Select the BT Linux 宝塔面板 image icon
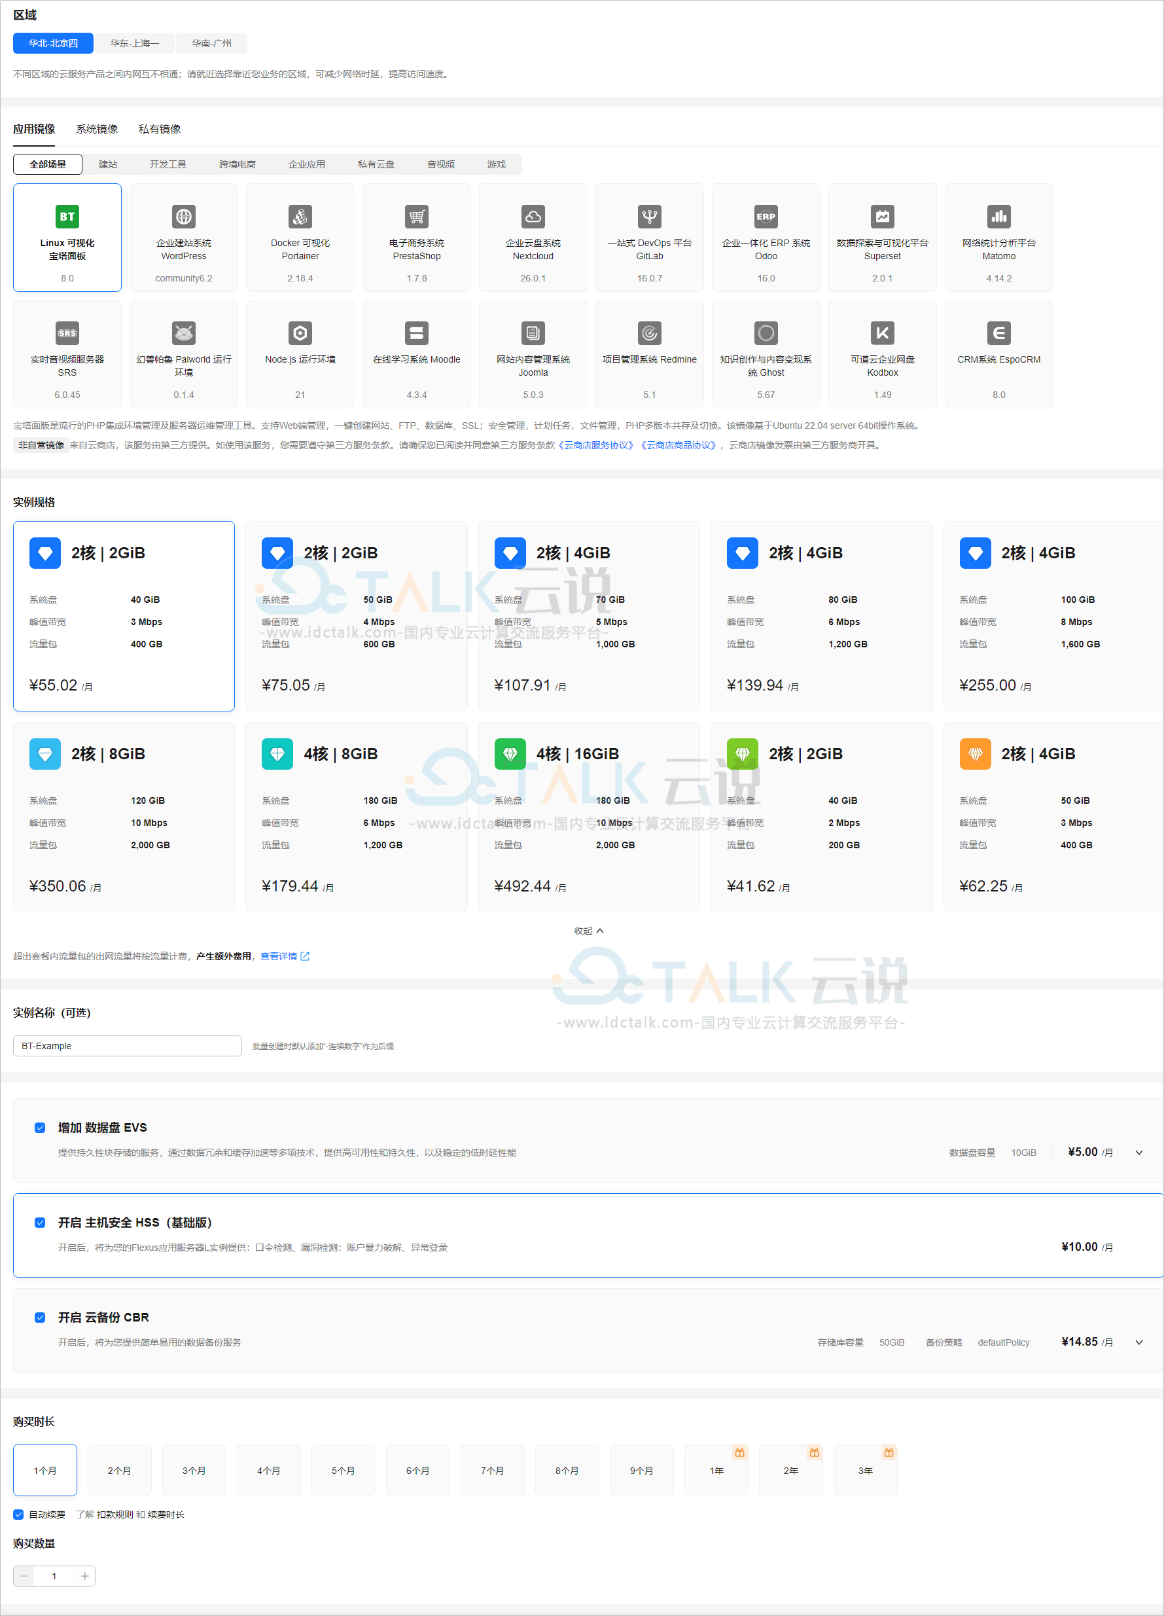Screen dimensions: 1164x1616 click(67, 216)
